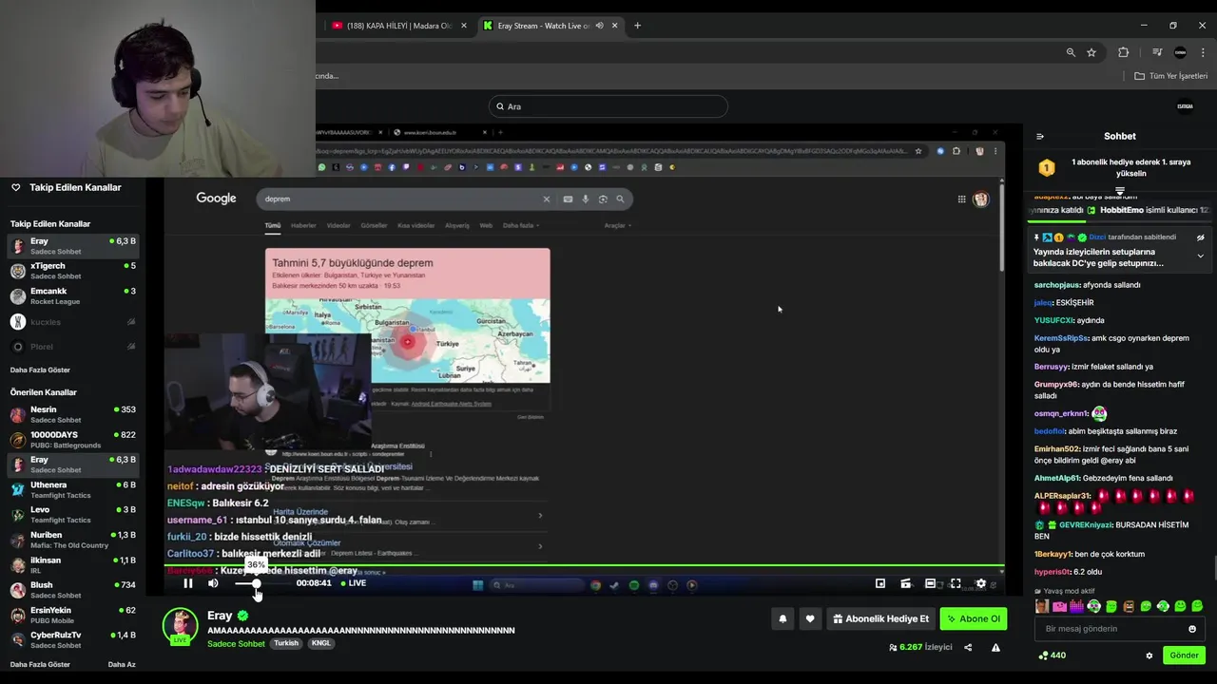Open Emcankk Rocket League channel
Screen dimensions: 1217x684
pyautogui.click(x=72, y=295)
